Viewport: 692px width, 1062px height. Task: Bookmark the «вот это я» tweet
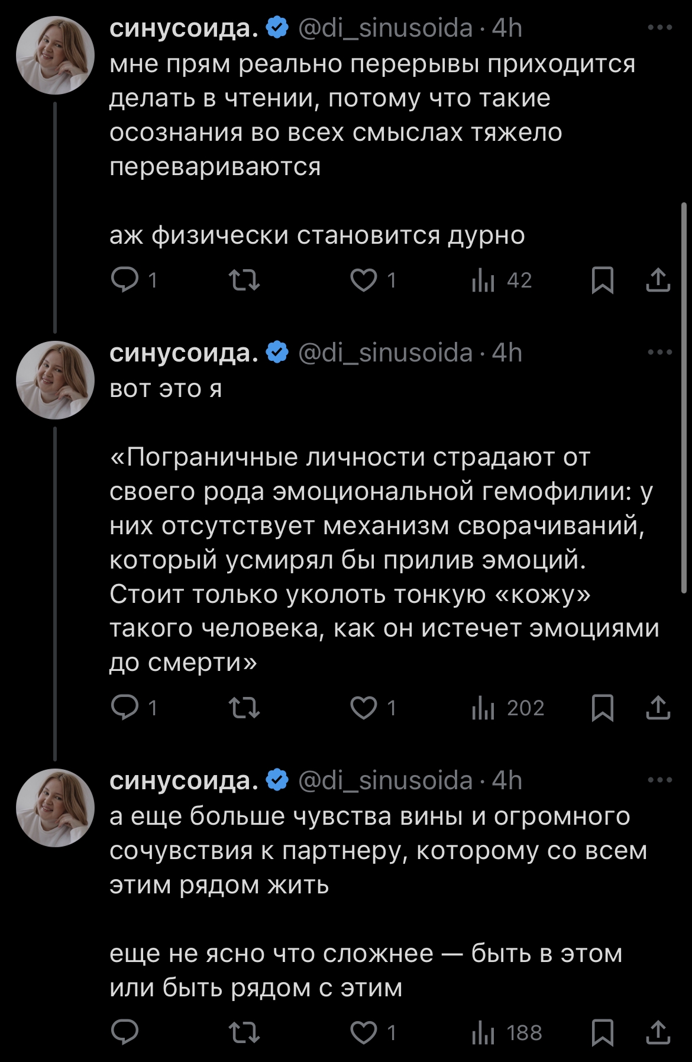pos(602,708)
